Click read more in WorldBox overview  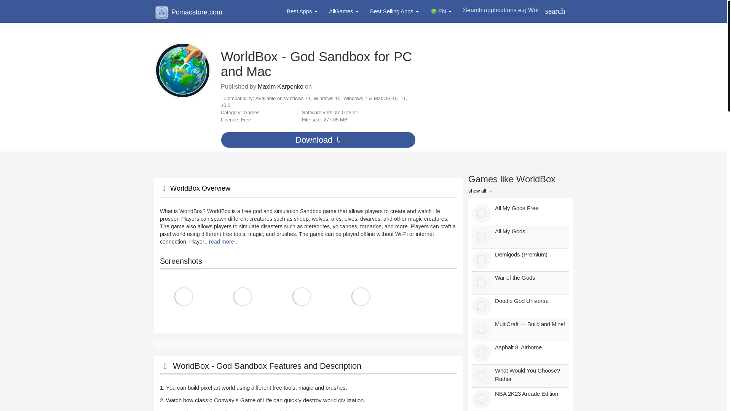pos(223,242)
